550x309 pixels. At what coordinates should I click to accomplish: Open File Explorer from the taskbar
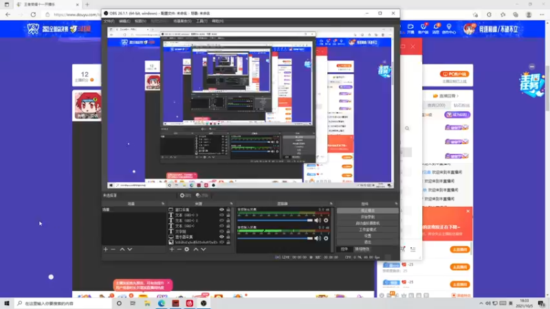147,303
